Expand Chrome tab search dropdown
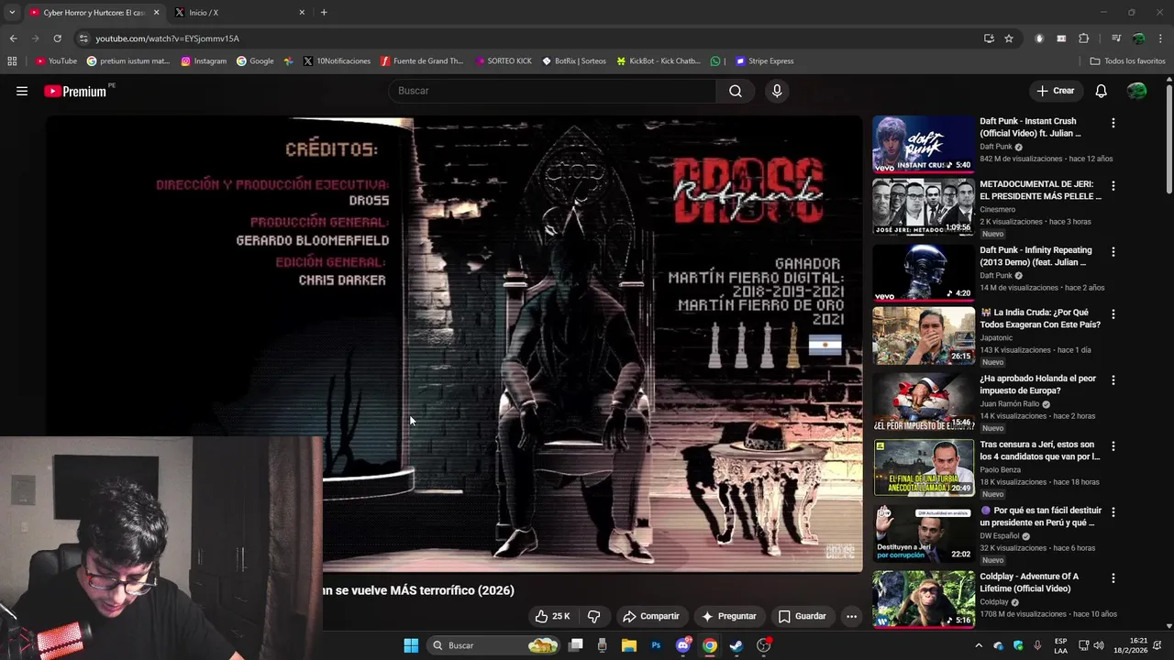Viewport: 1174px width, 660px height. pos(12,12)
